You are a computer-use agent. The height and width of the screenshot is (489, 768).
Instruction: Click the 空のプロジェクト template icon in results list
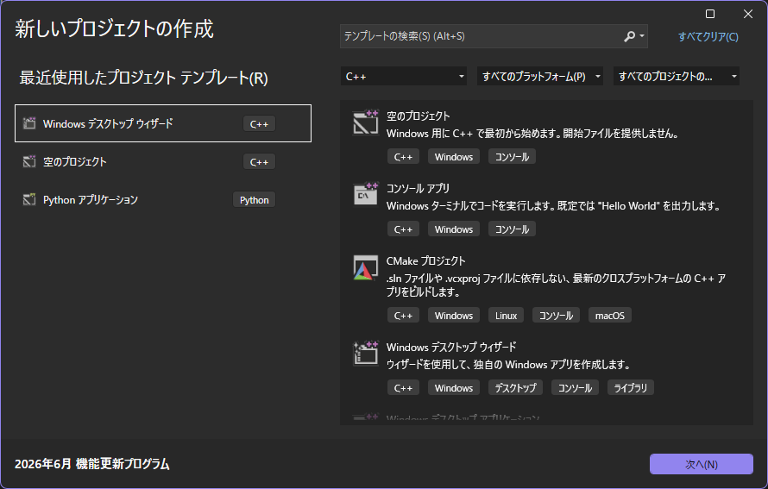click(365, 122)
